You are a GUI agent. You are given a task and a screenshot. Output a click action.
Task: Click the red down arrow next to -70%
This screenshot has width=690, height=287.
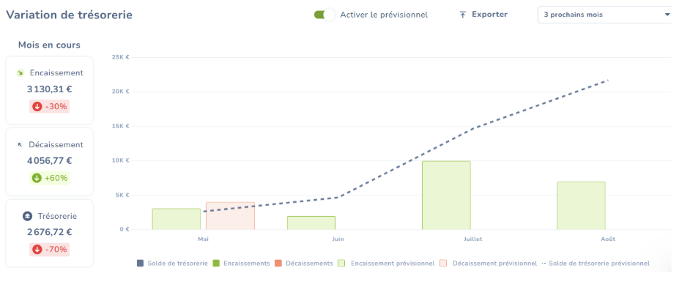tap(37, 250)
